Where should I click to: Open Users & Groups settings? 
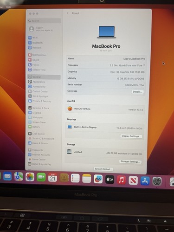point(39,143)
